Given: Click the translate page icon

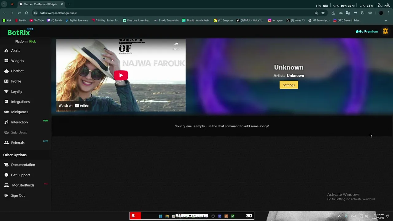Looking at the screenshot, I should (x=348, y=13).
